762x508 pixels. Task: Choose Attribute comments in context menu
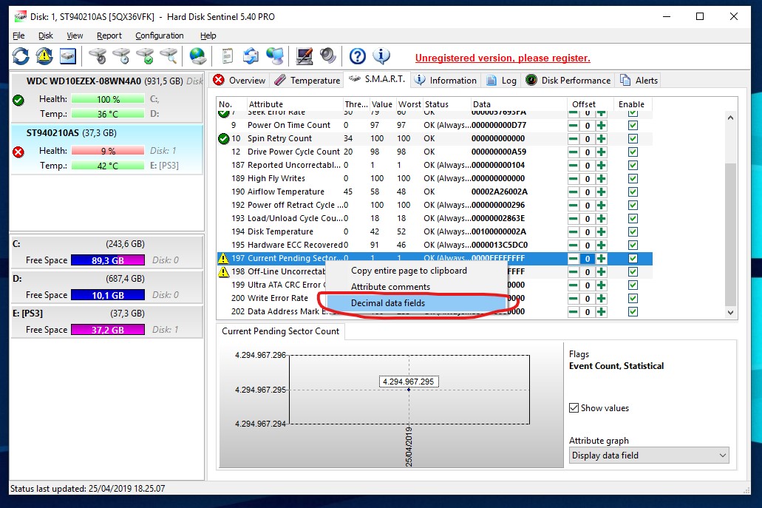click(x=416, y=287)
